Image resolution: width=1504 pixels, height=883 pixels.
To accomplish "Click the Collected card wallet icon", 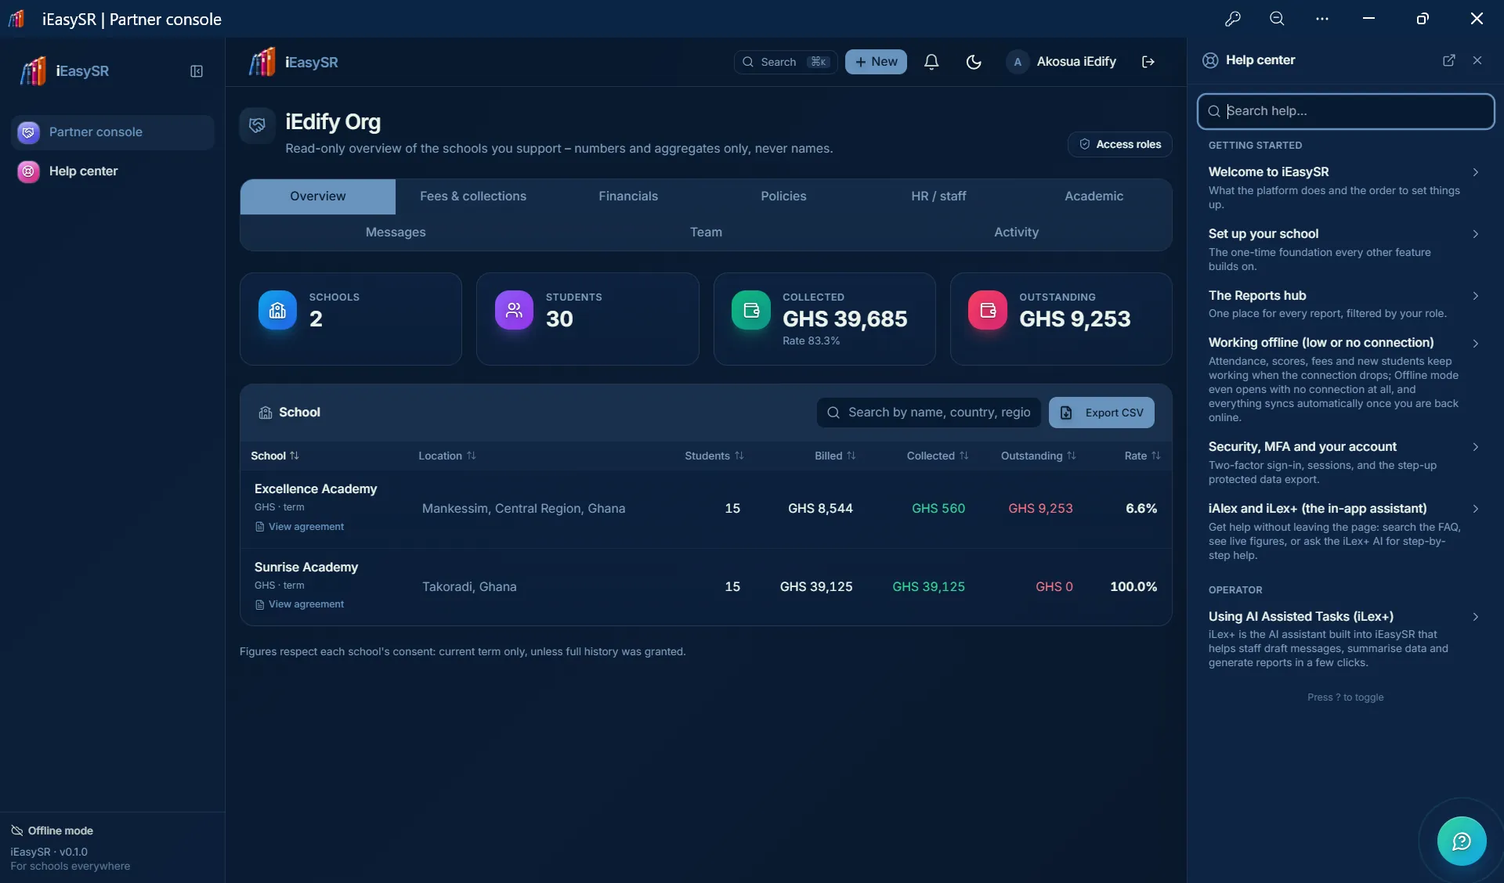I will 751,310.
